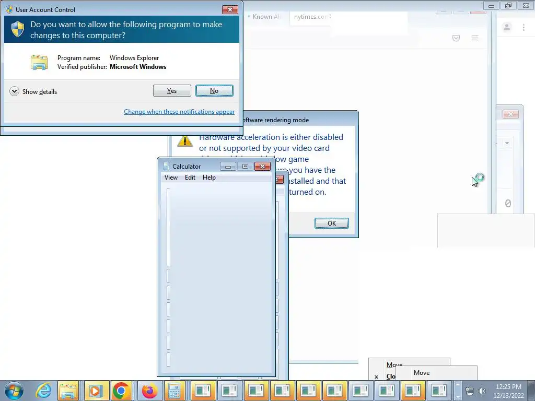Minimize the Calculator window

coord(228,167)
